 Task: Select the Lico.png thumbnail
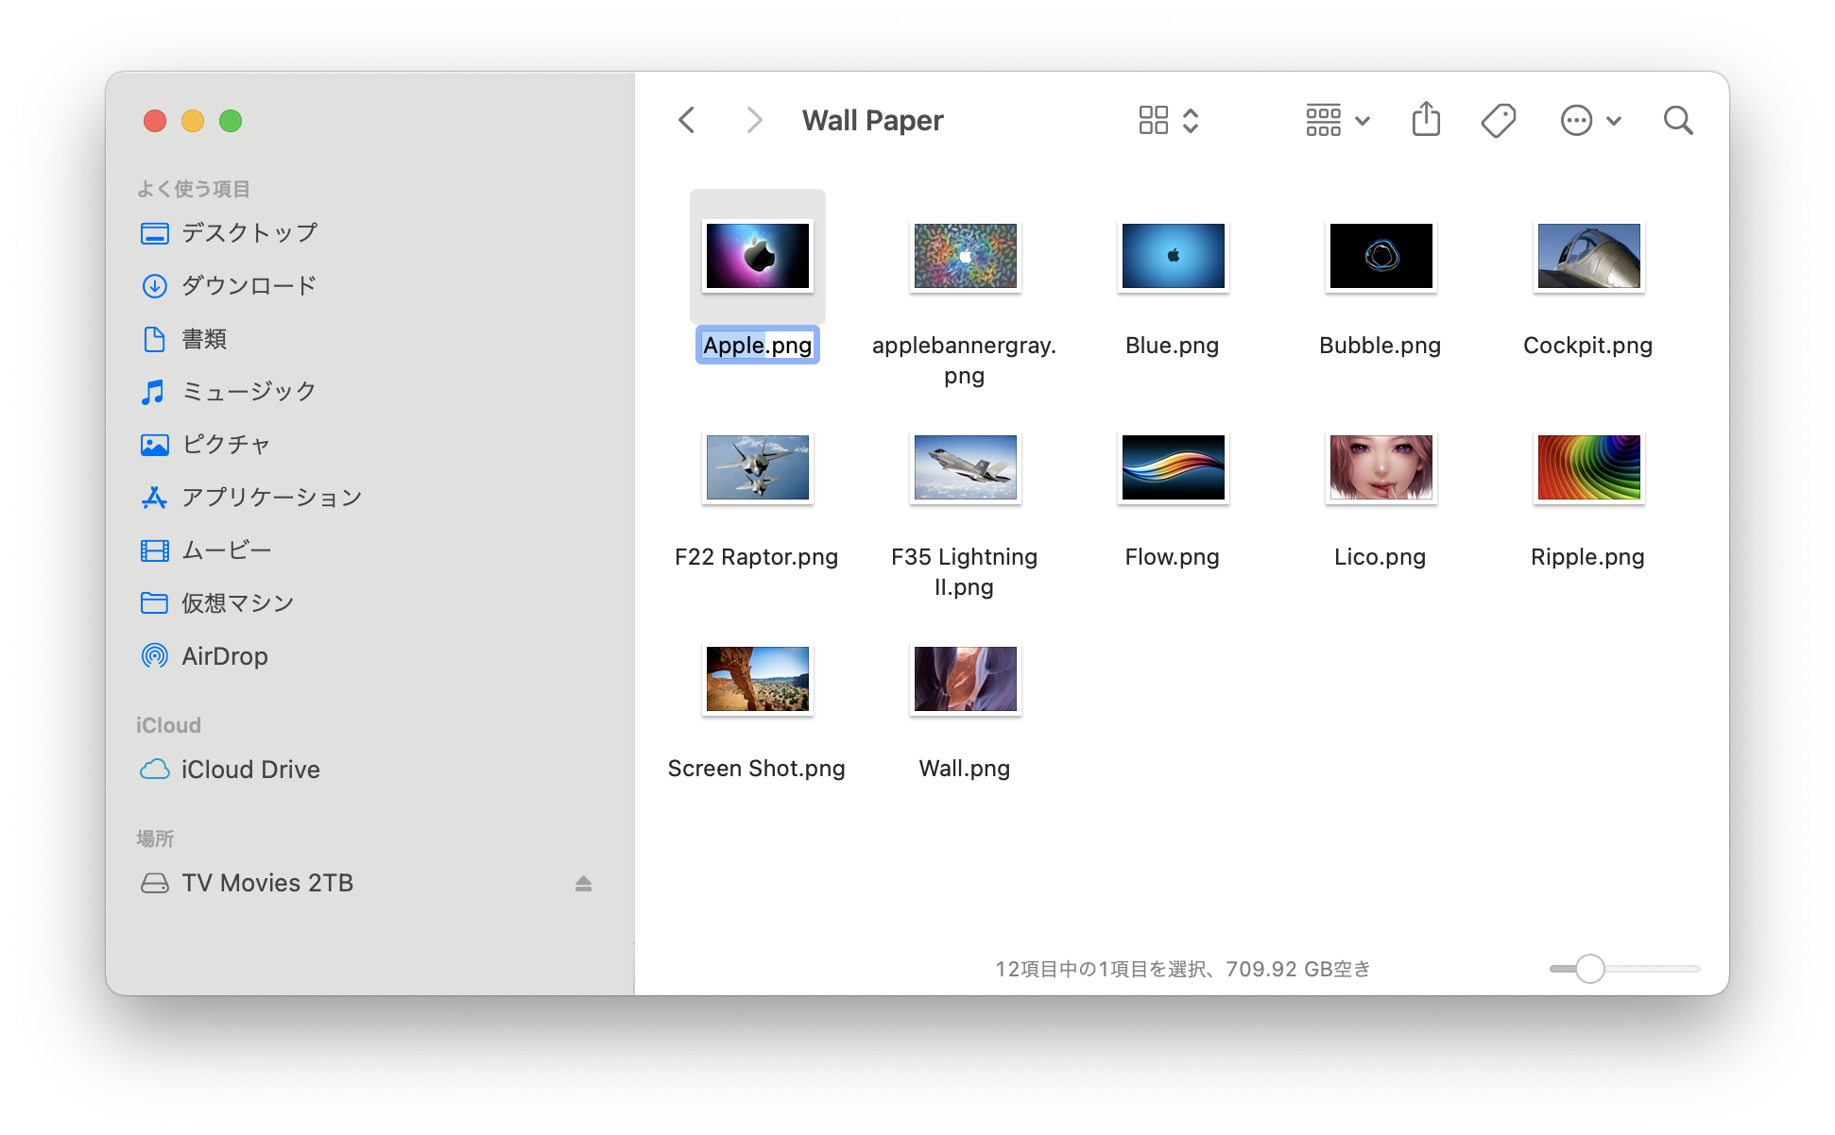pos(1381,467)
